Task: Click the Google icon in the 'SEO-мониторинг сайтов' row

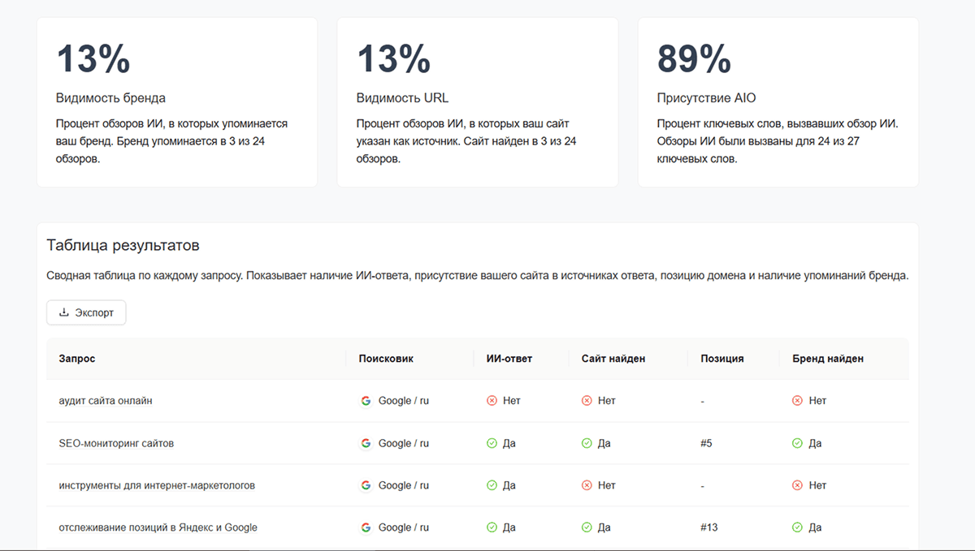Action: click(366, 442)
